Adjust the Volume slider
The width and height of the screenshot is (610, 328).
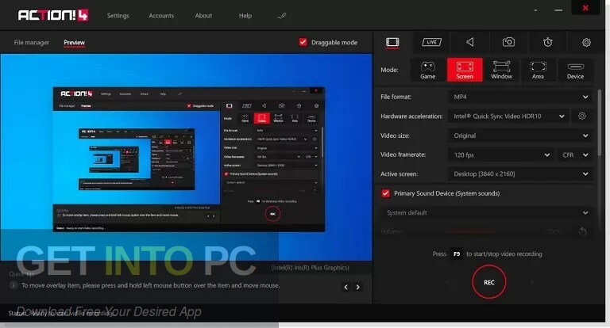472,231
